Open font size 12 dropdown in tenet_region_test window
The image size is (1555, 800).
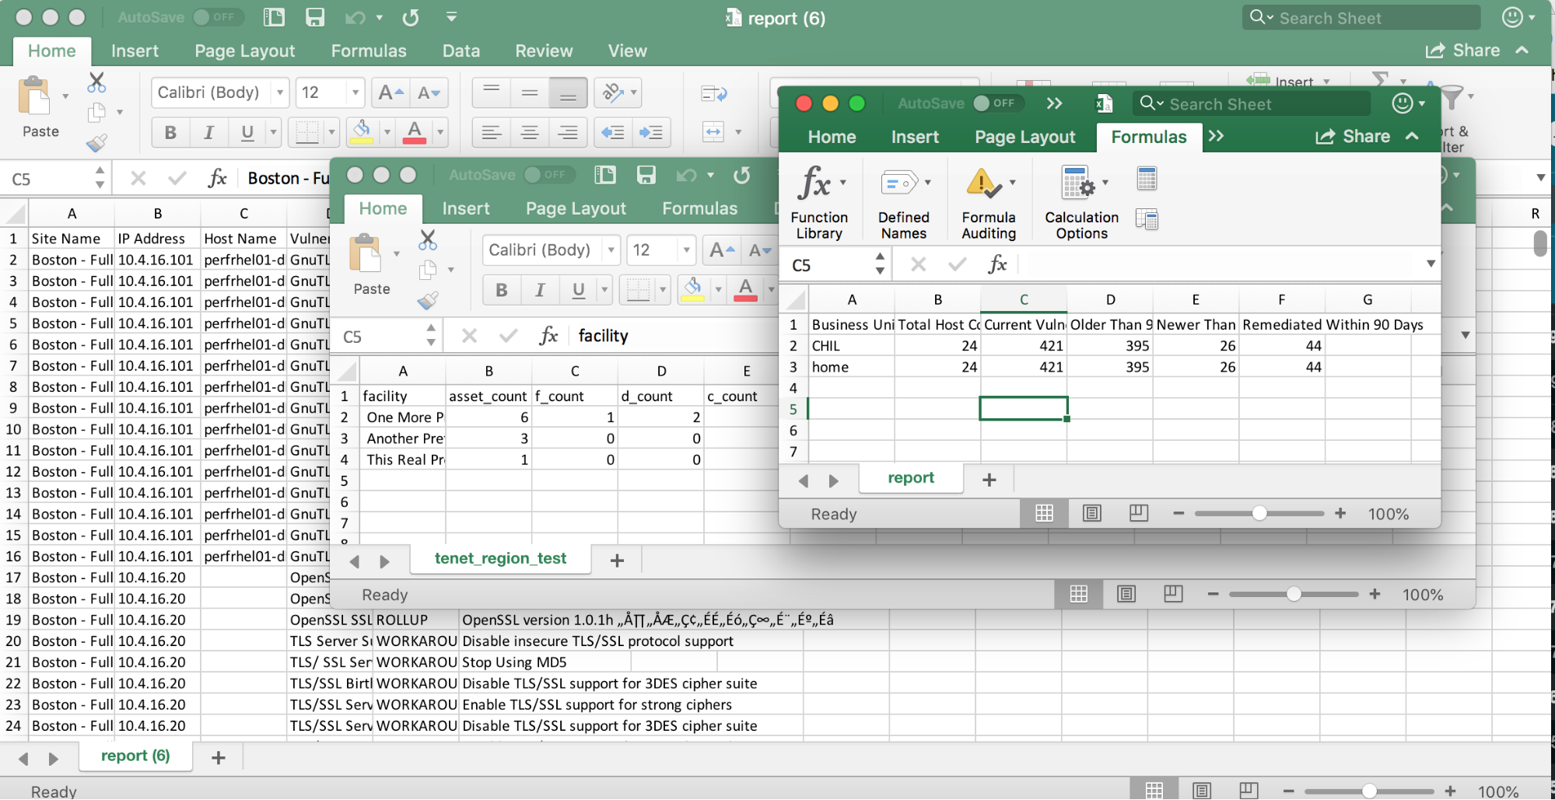[686, 250]
